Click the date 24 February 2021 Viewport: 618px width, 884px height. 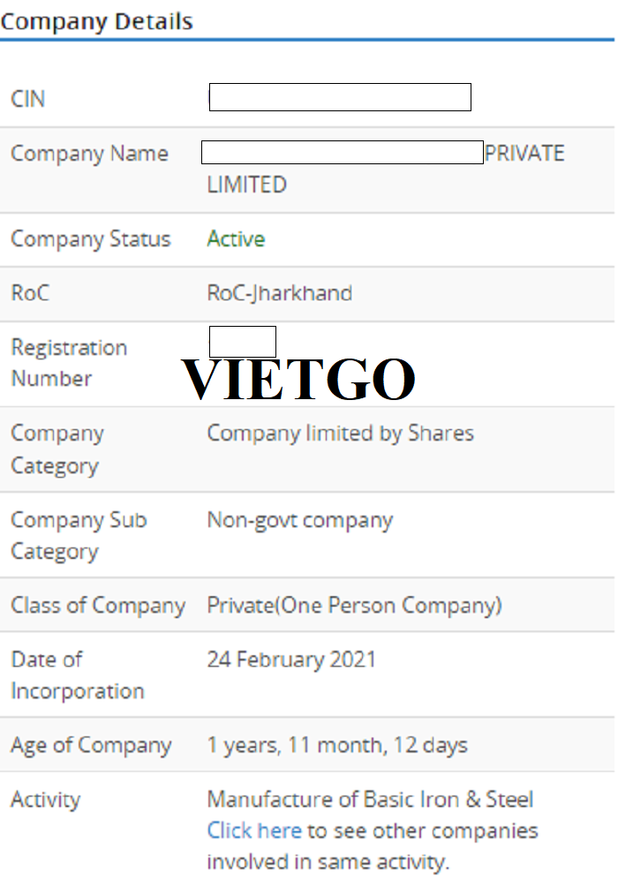click(x=291, y=660)
